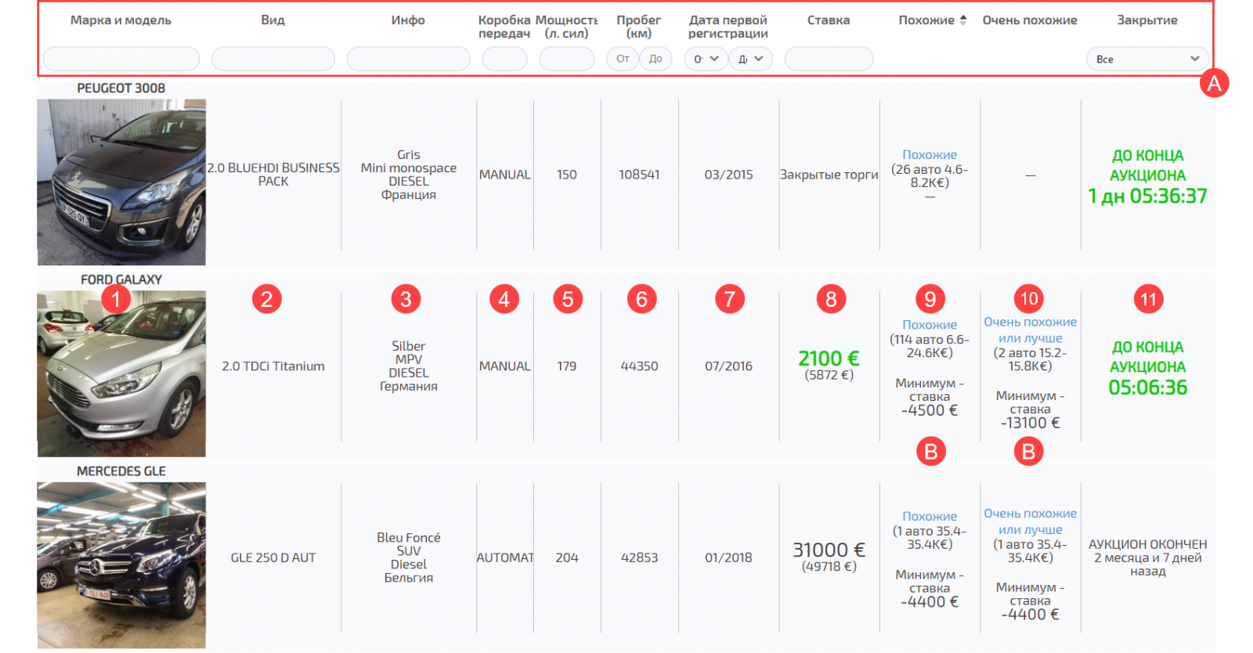Click the -4500 € minimum bid value

tap(930, 410)
